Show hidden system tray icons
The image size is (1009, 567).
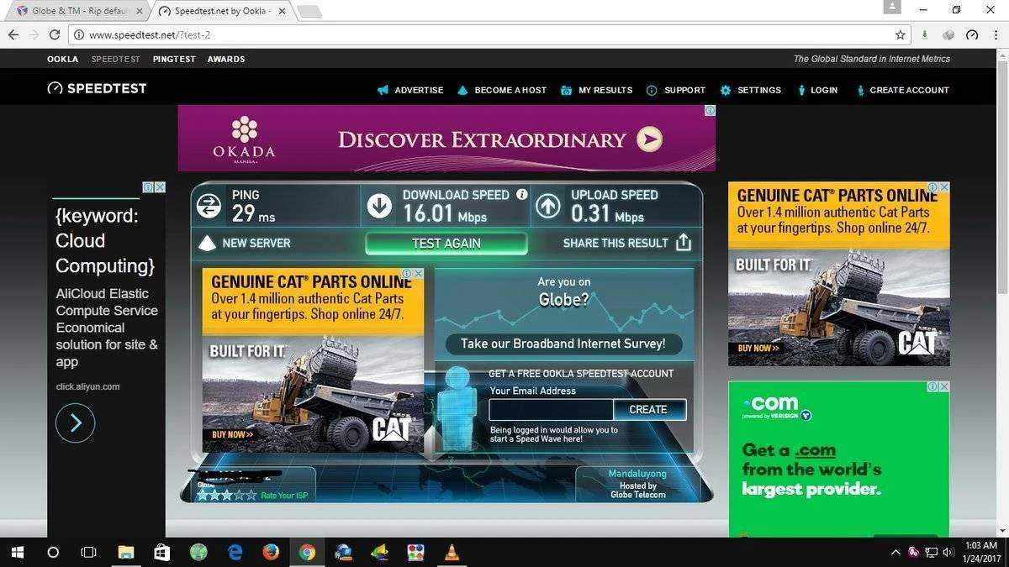click(895, 552)
